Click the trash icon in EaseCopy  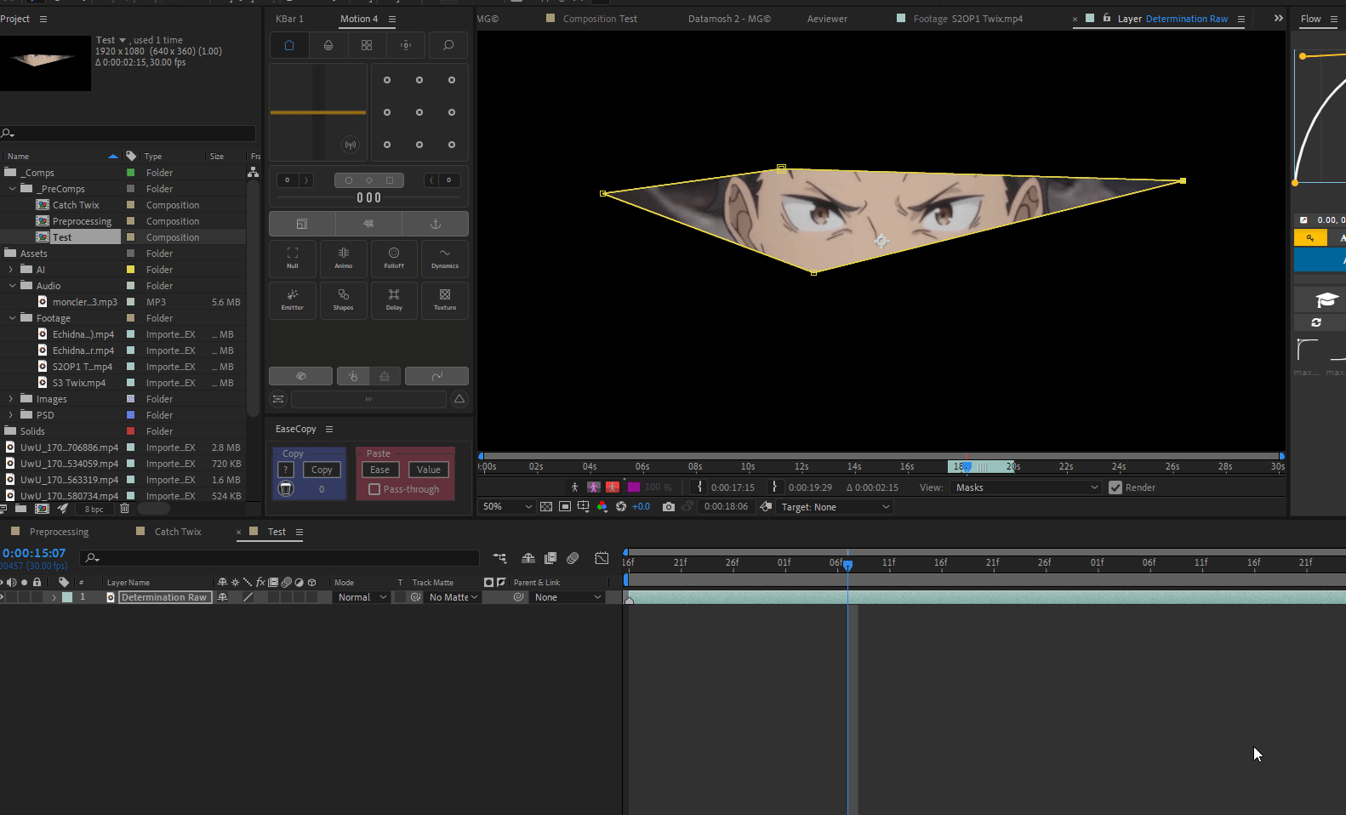click(x=286, y=488)
